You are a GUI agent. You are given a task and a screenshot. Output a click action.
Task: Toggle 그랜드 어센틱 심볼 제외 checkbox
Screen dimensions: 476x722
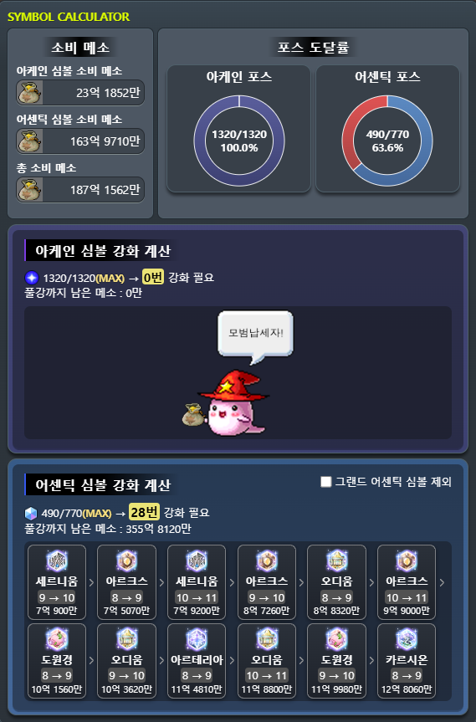click(x=326, y=482)
